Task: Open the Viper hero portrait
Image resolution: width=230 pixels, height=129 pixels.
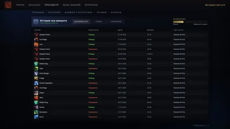Action: 36,69
